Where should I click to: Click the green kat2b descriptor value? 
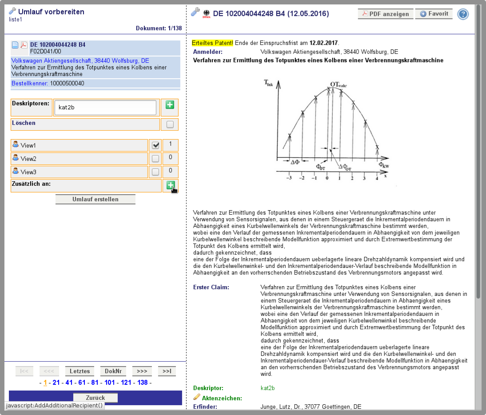tap(267, 388)
